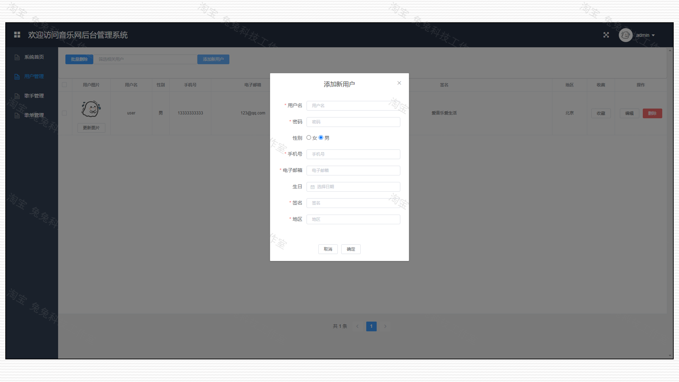Screen dimensions: 679x382
Task: Open the calendar icon in 生日 field
Action: point(313,186)
